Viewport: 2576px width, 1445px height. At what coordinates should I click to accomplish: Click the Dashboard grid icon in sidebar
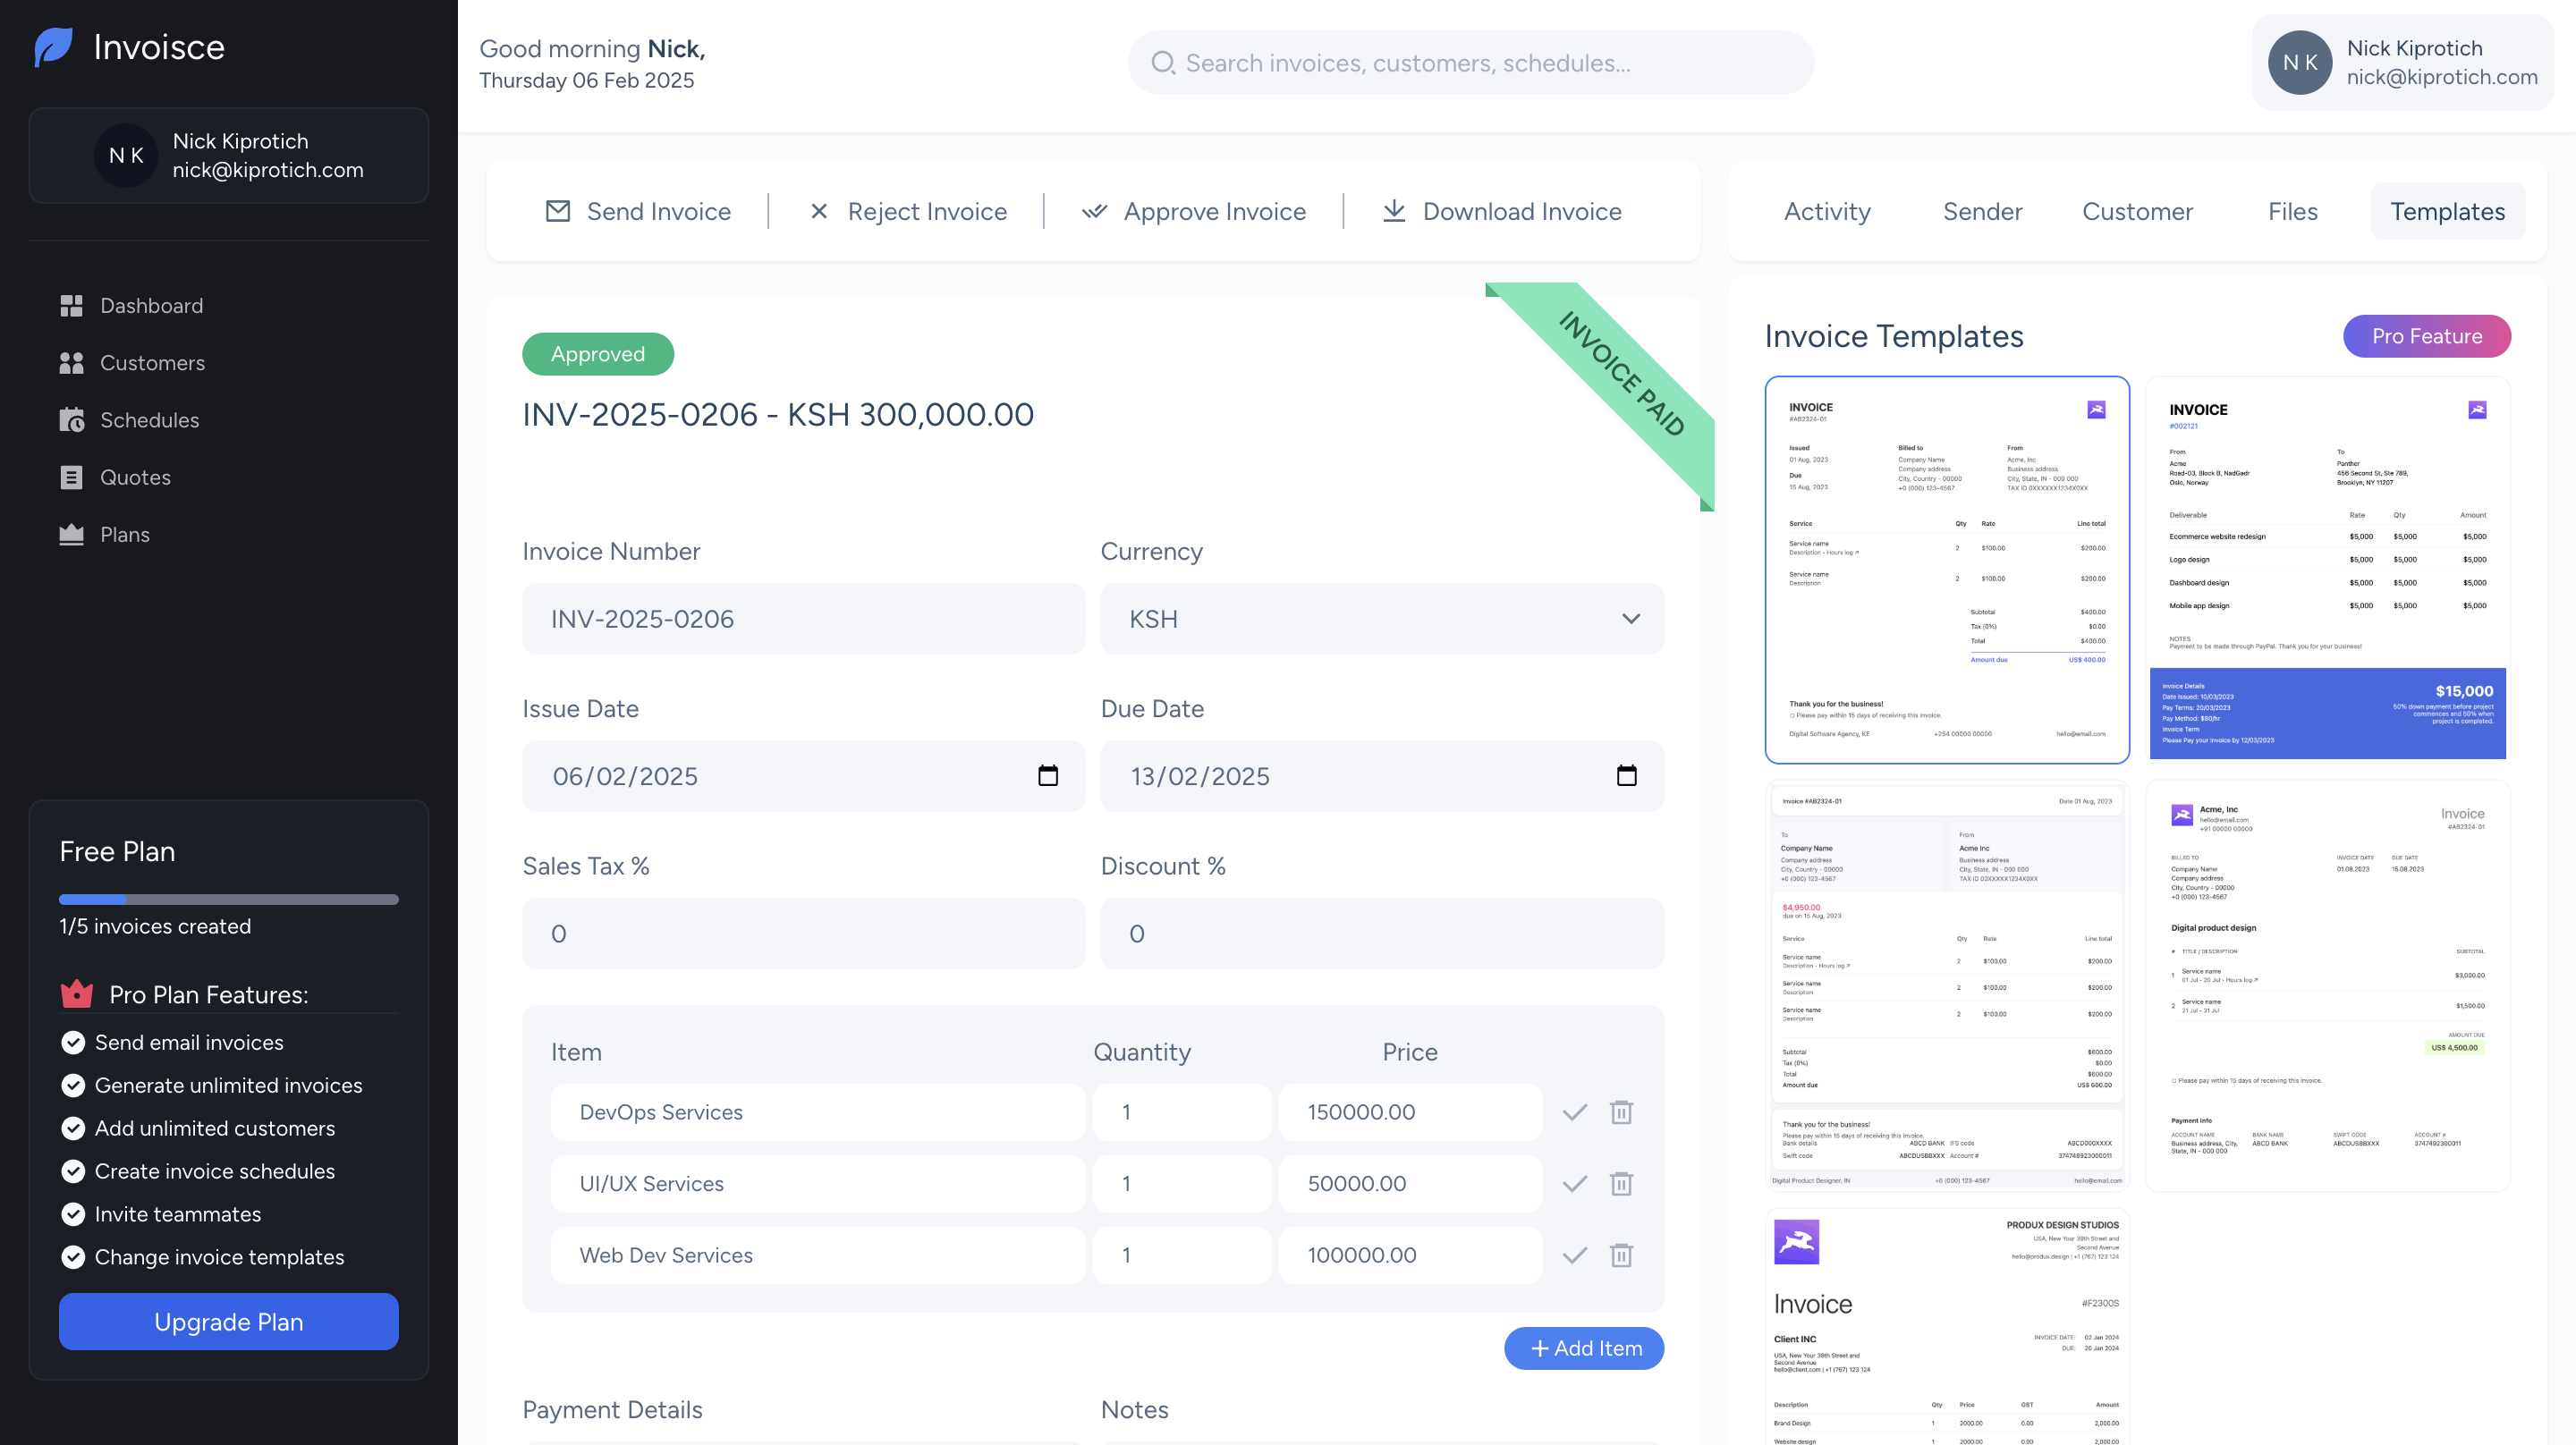(71, 306)
